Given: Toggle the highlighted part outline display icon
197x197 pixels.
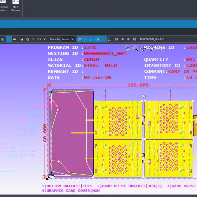Looking at the screenshot, I should pos(9,39).
